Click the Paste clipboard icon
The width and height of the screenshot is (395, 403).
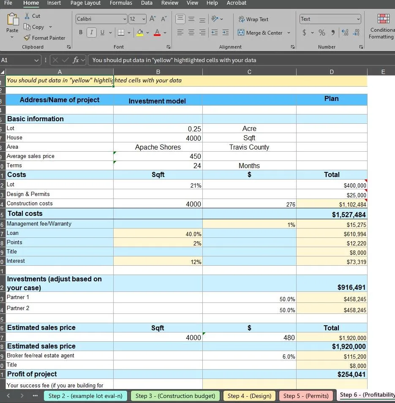(12, 19)
